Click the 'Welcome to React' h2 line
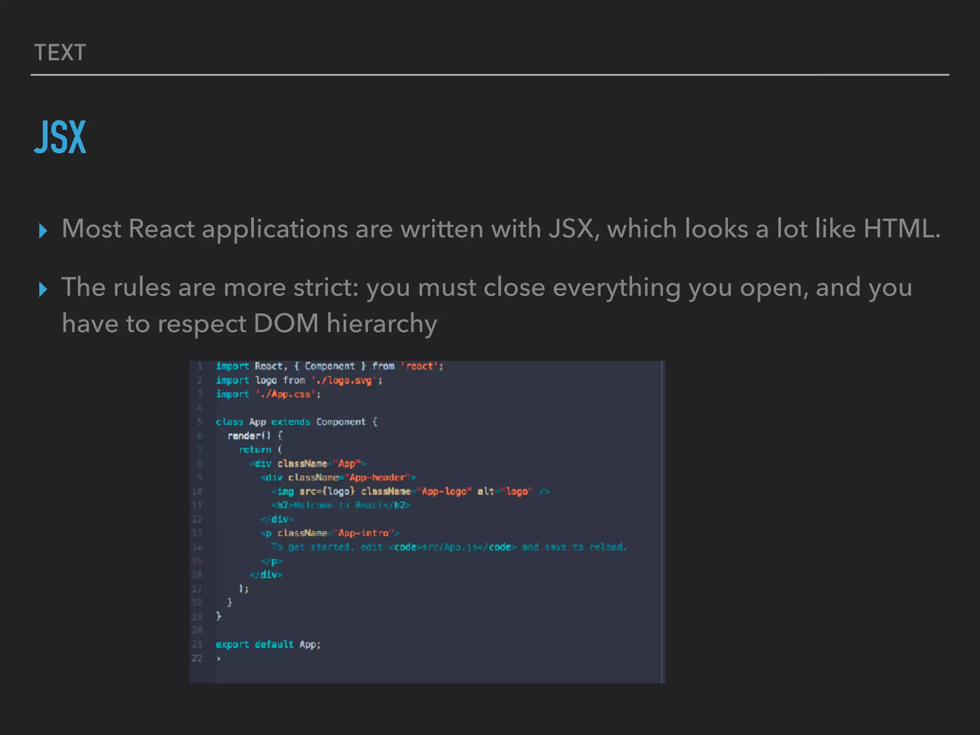Image resolution: width=980 pixels, height=735 pixels. coord(341,505)
